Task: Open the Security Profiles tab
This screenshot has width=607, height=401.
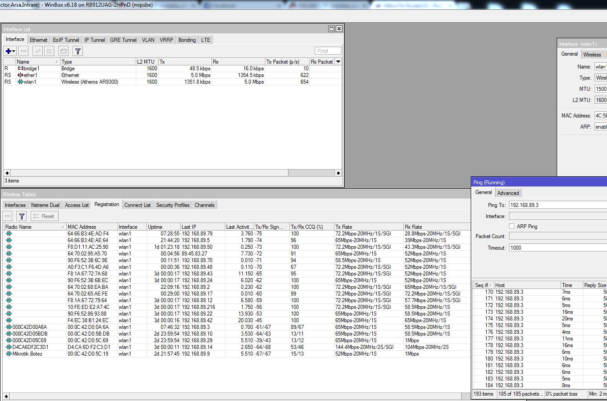Action: coord(173,205)
